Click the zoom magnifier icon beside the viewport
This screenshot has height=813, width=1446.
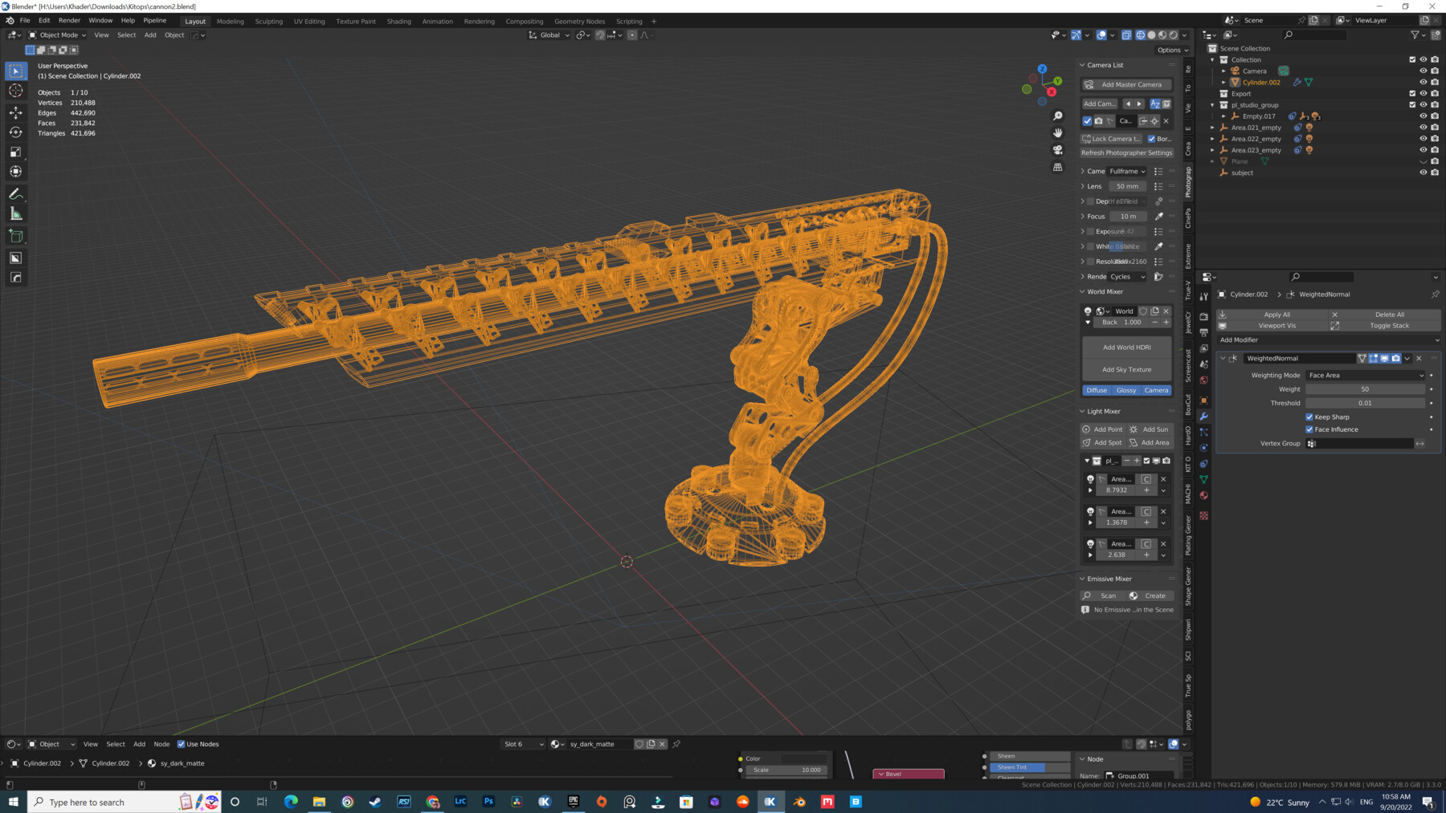tap(1058, 116)
